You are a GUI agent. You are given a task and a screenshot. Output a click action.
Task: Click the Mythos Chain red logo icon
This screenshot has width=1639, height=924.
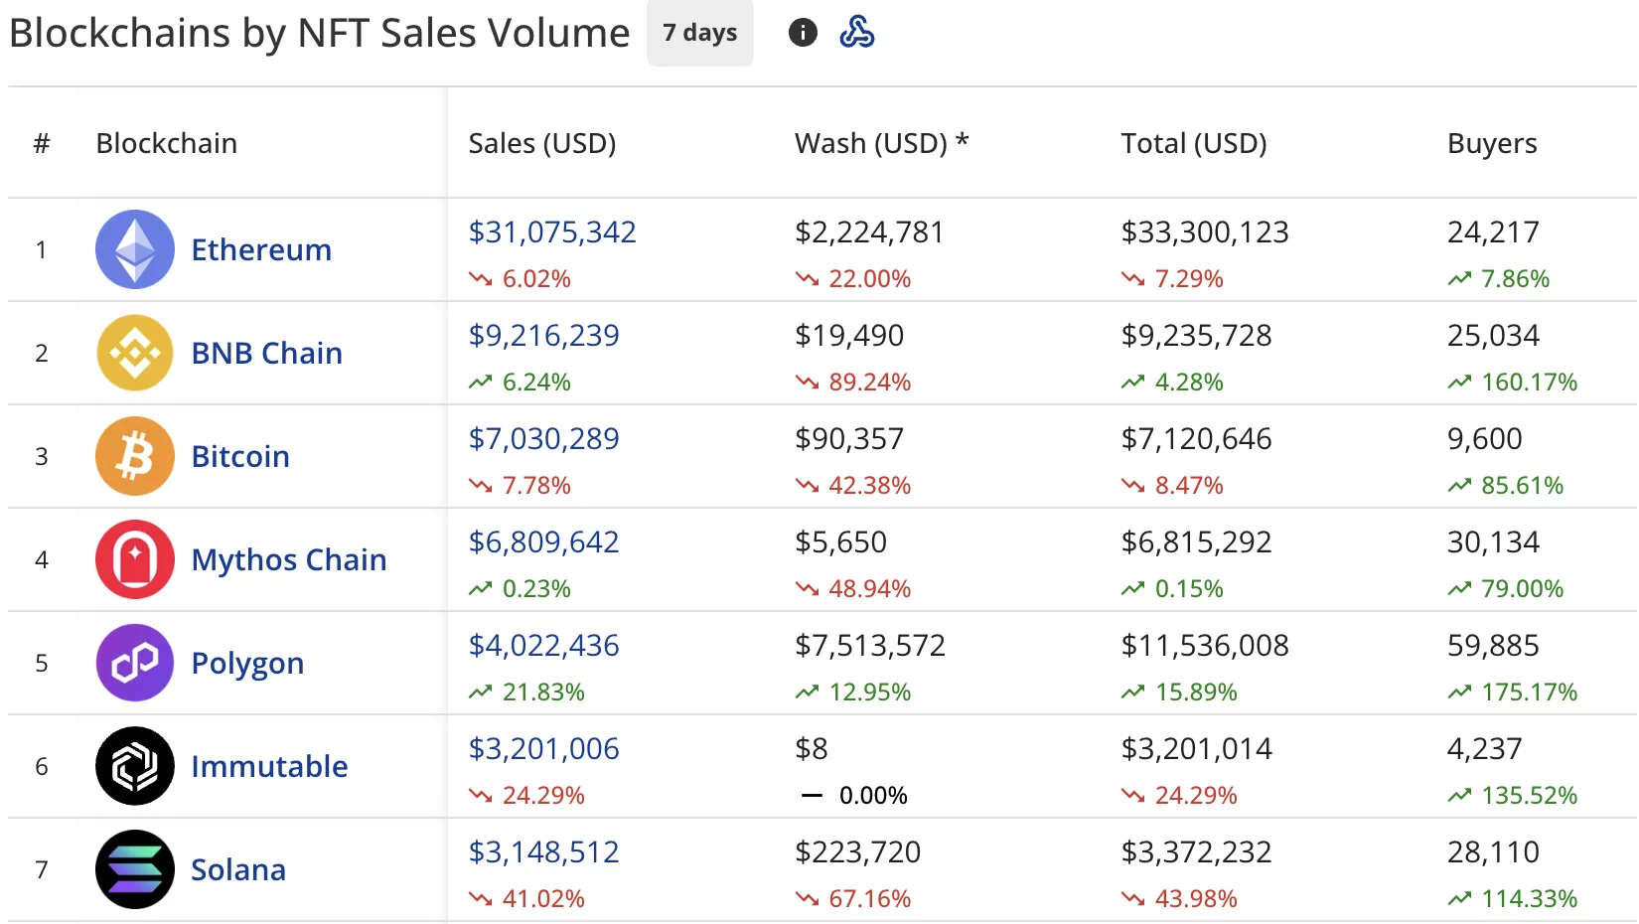click(x=134, y=559)
